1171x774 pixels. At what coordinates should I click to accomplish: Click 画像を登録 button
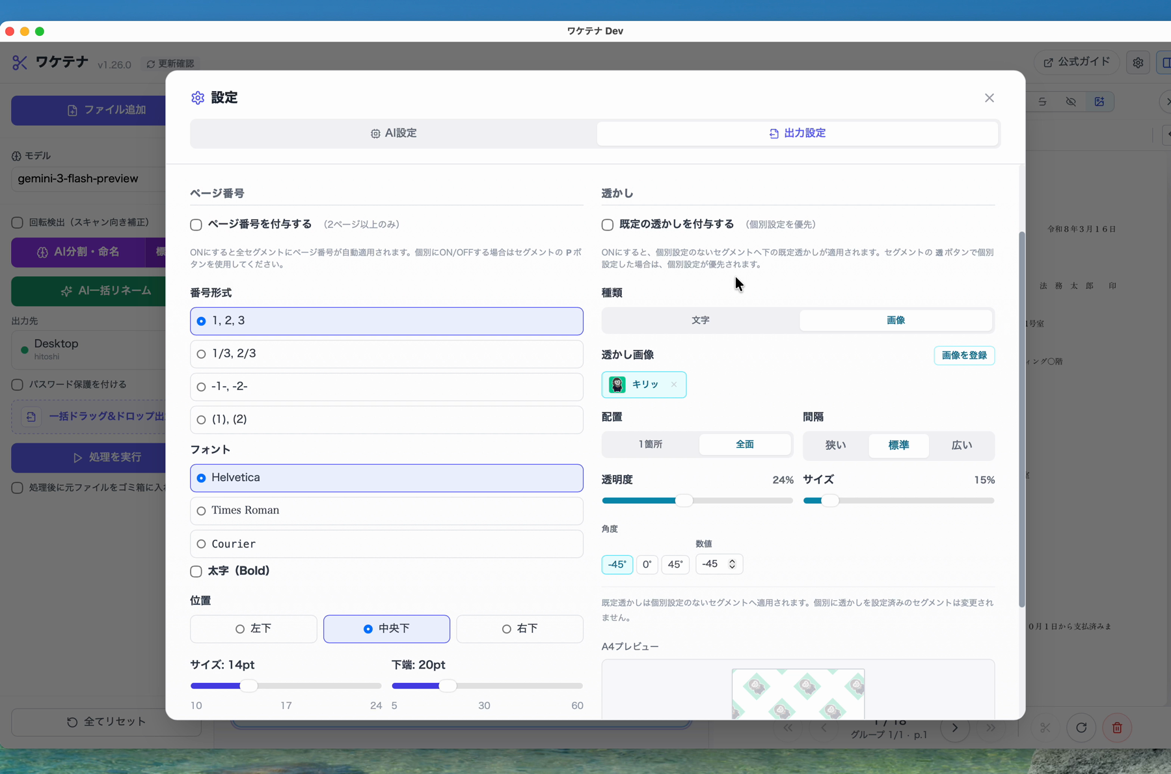pyautogui.click(x=964, y=355)
